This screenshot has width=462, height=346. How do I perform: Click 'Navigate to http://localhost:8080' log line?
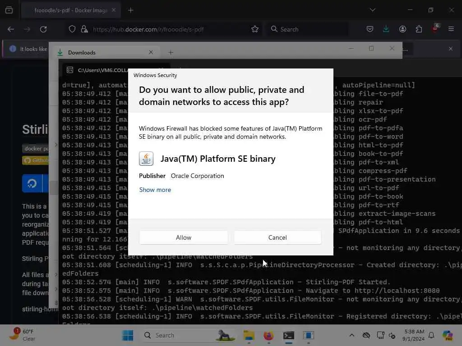pos(372,291)
